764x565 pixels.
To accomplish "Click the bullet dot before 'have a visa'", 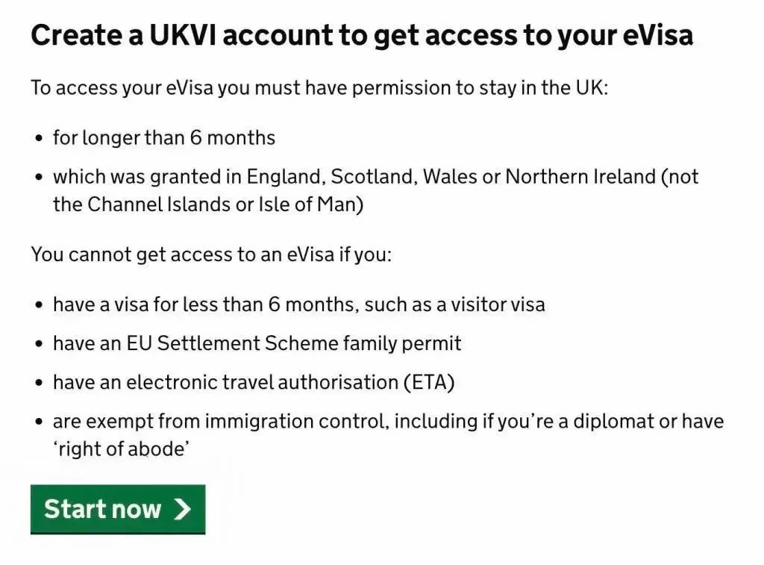I will [40, 305].
